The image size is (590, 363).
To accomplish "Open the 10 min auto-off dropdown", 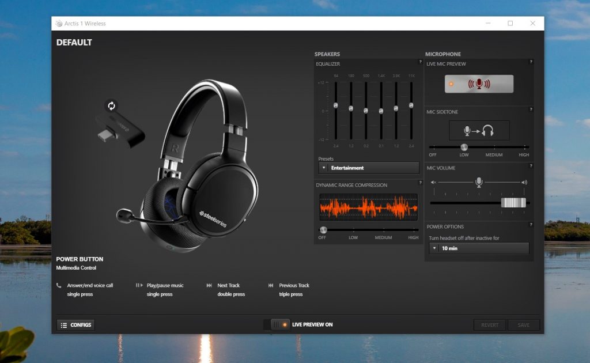I will (x=479, y=248).
